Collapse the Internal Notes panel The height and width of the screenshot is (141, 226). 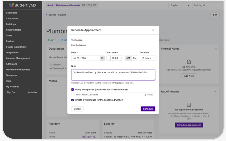click(216, 49)
